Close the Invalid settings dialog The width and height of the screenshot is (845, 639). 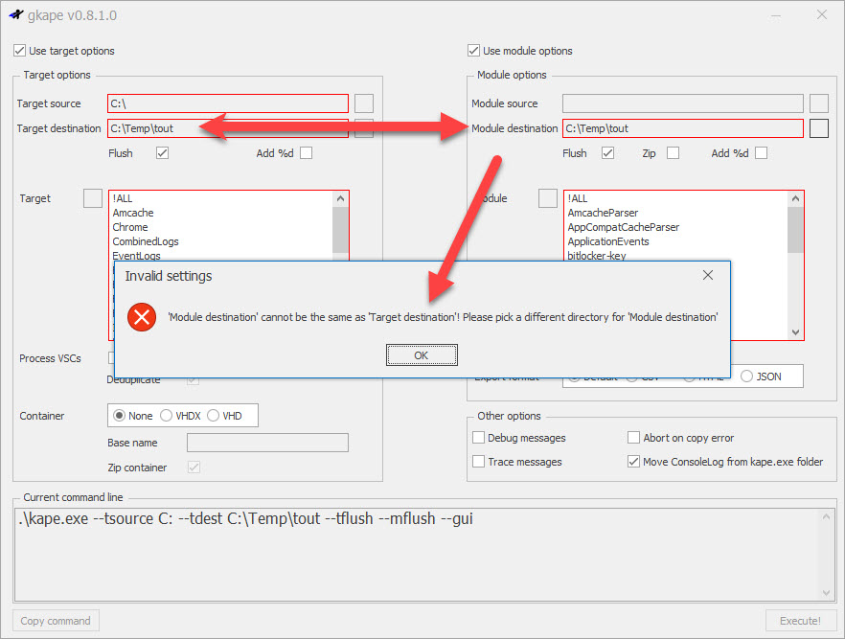click(708, 275)
